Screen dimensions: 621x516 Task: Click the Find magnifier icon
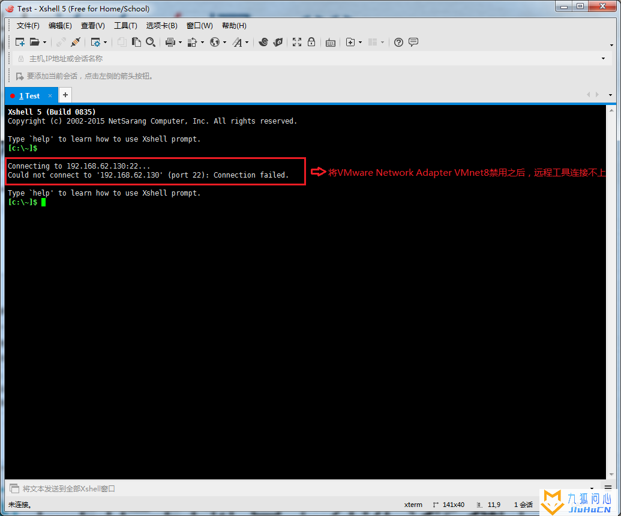coord(151,42)
